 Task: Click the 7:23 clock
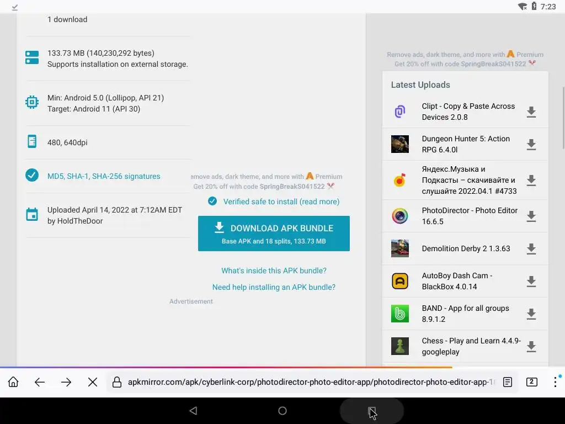click(x=548, y=7)
